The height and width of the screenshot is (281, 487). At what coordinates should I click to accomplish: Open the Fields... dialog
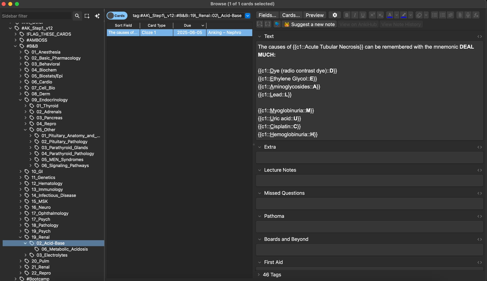point(267,15)
